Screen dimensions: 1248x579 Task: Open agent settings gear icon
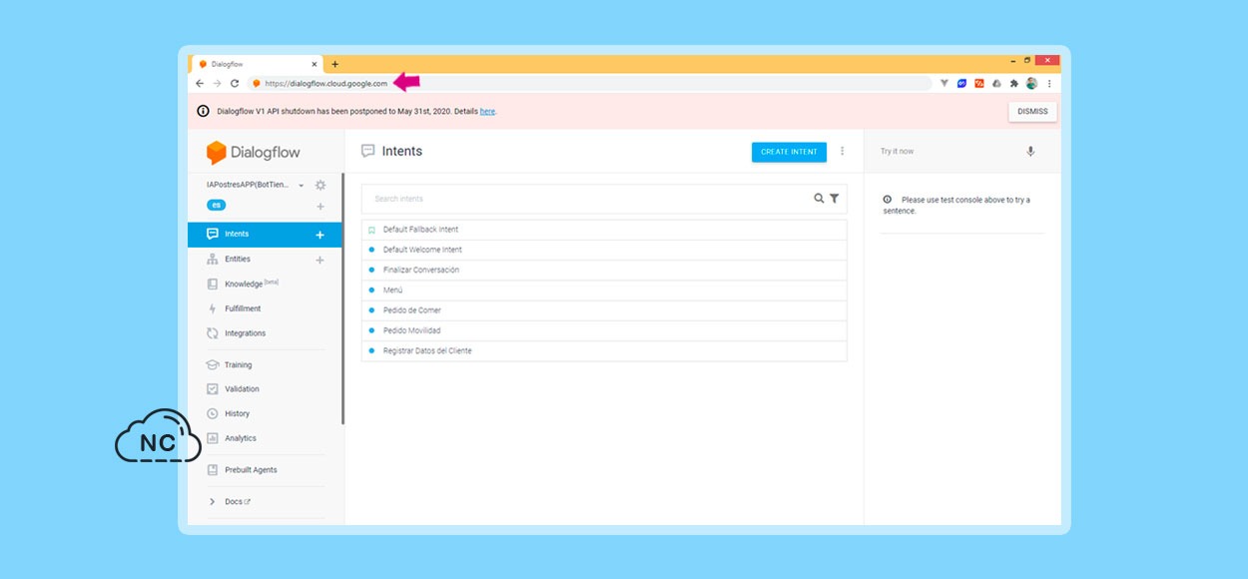tap(319, 185)
